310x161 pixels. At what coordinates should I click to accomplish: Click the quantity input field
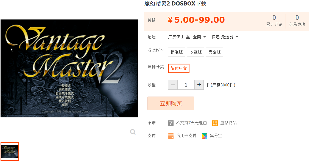click(x=186, y=85)
